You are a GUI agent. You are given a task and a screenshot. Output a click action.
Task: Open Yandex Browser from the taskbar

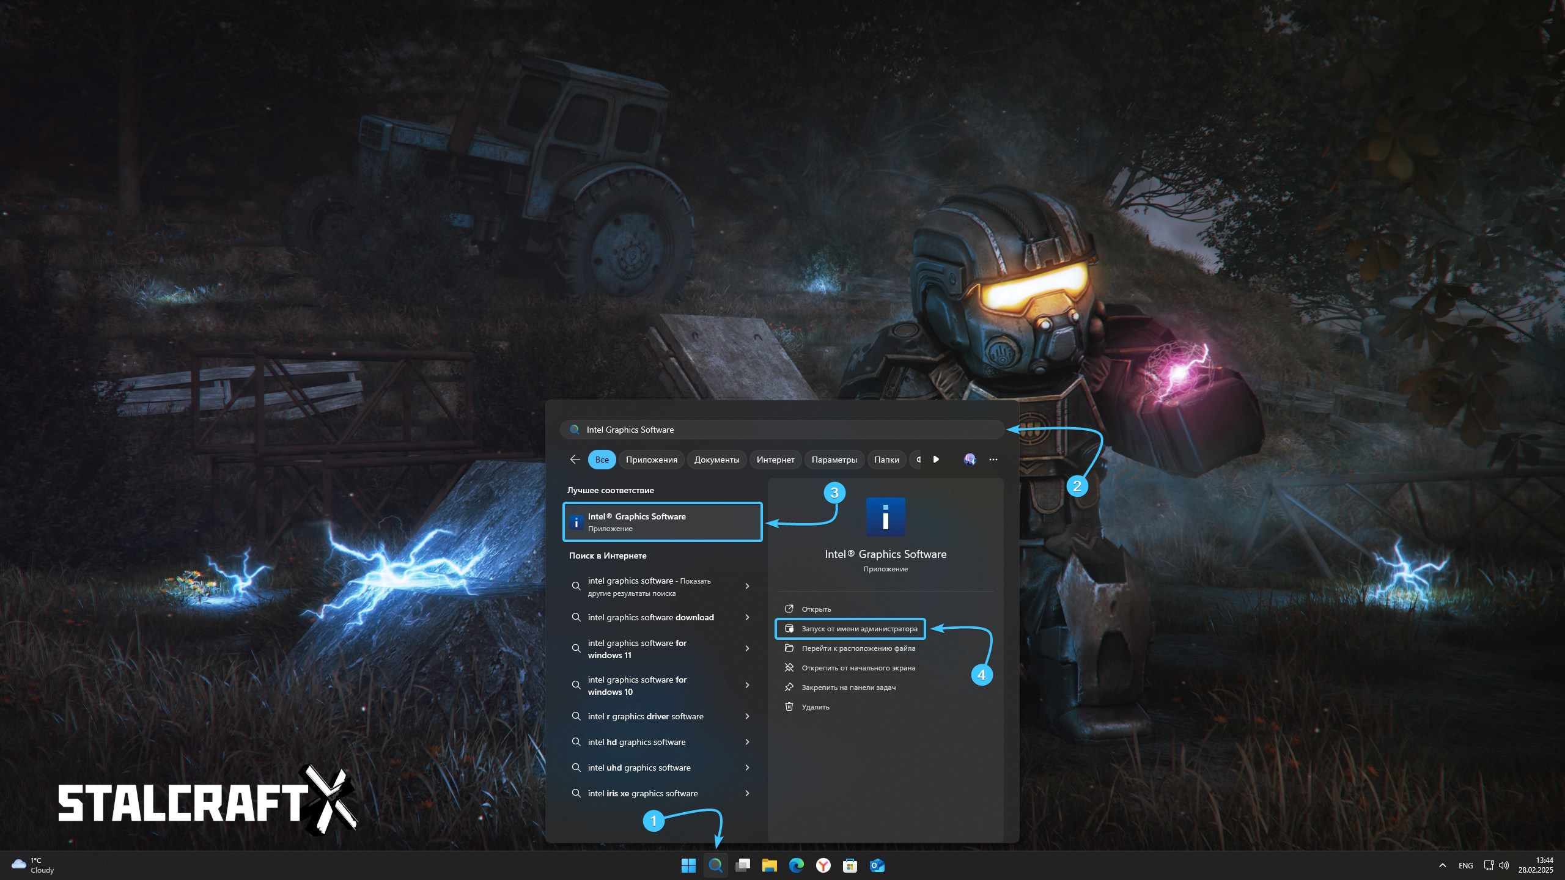(823, 865)
